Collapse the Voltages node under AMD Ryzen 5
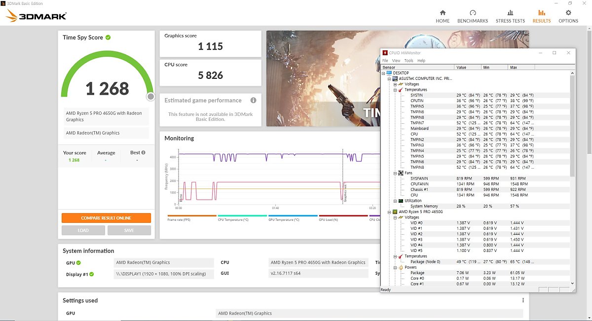 (395, 217)
